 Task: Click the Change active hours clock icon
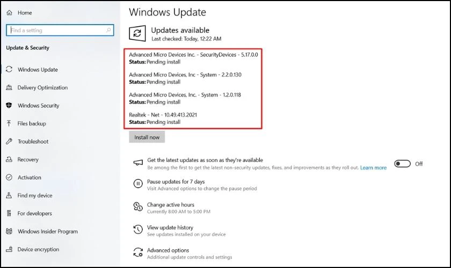(138, 206)
